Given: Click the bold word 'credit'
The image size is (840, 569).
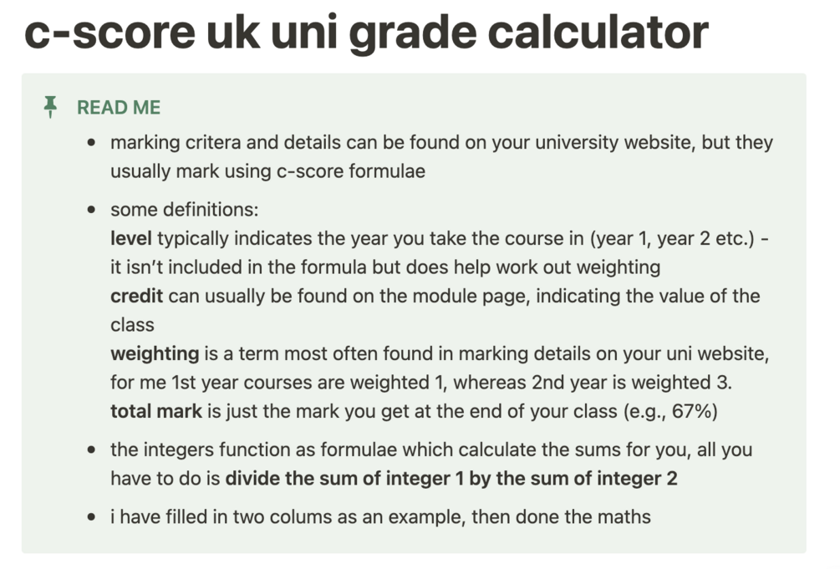Looking at the screenshot, I should (x=136, y=296).
